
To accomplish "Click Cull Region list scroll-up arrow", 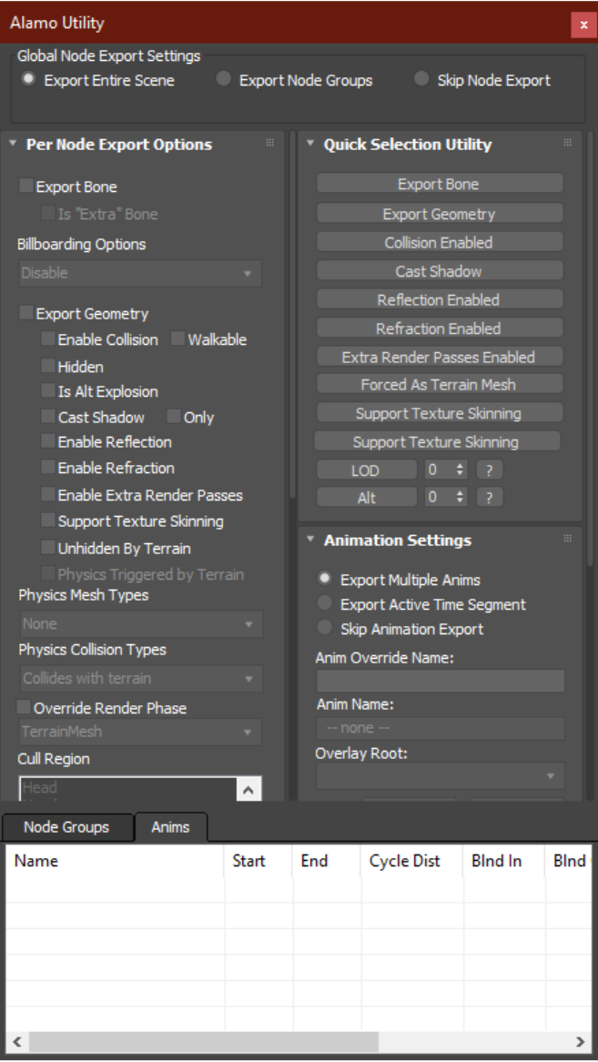I will (x=248, y=789).
